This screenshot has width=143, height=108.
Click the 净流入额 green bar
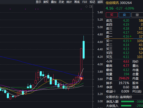pyautogui.click(x=127, y=101)
